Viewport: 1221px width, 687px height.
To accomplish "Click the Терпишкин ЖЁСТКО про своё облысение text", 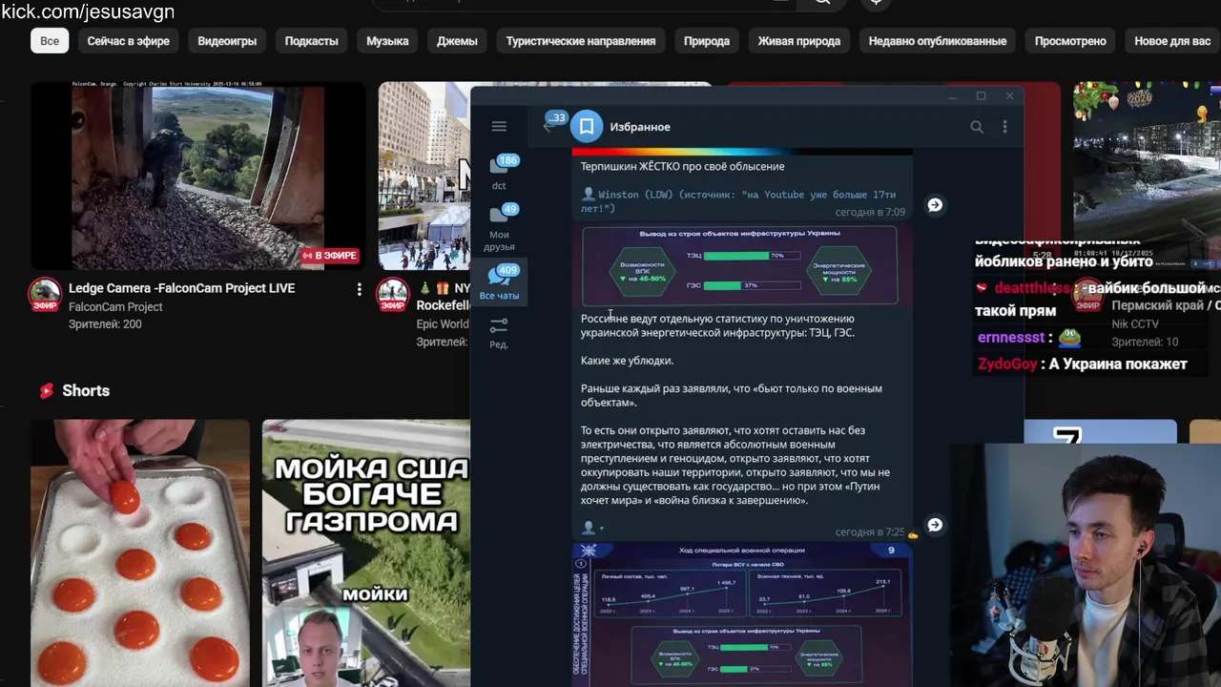I will point(683,166).
